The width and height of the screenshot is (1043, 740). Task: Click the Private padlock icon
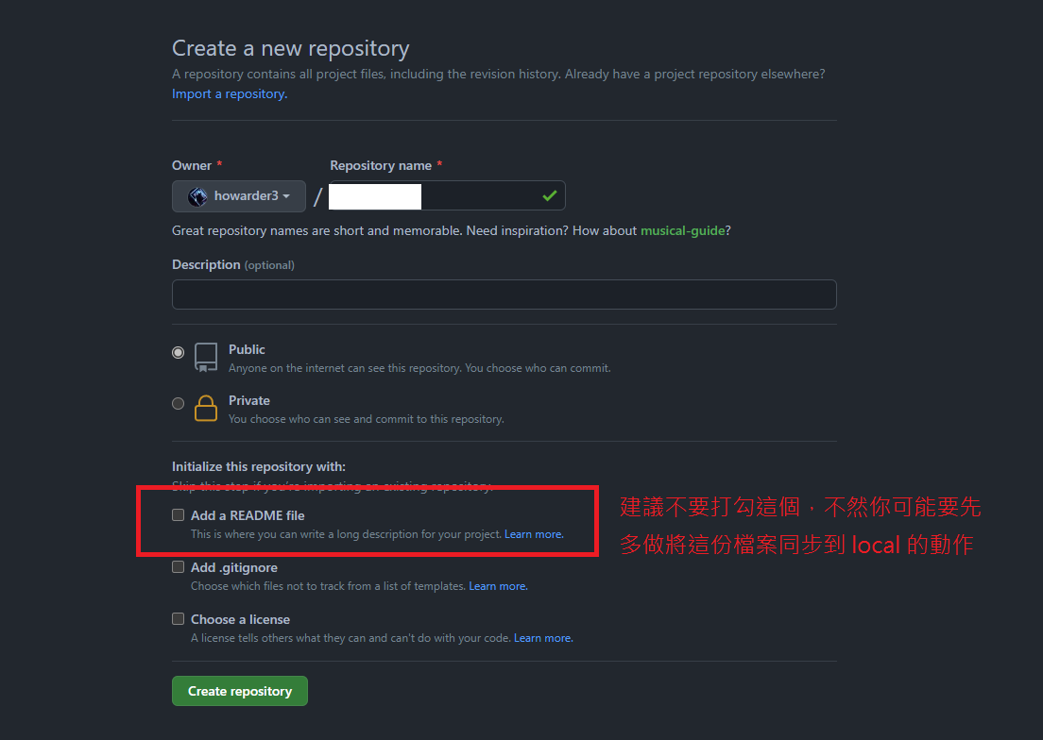(206, 408)
